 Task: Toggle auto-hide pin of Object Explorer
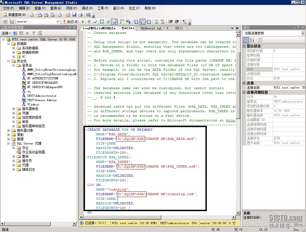pos(70,27)
